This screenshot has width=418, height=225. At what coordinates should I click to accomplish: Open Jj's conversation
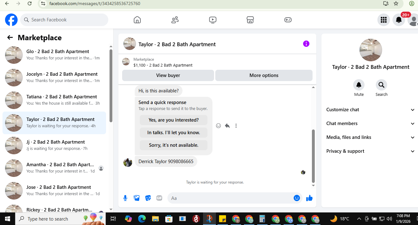tap(54, 145)
